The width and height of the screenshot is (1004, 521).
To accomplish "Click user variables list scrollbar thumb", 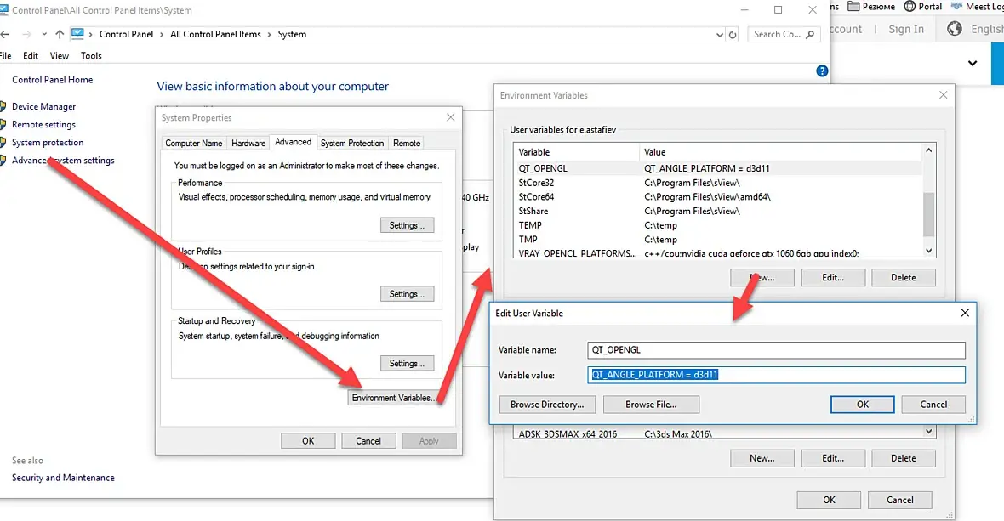I will point(928,214).
